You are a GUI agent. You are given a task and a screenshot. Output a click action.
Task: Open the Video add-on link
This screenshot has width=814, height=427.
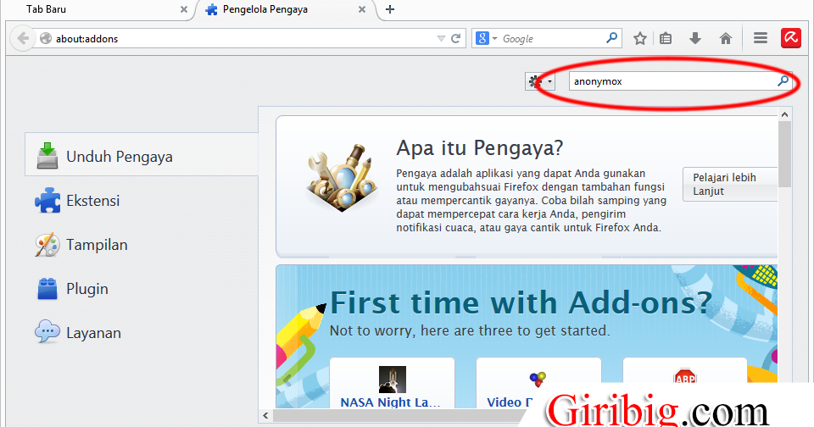510,402
